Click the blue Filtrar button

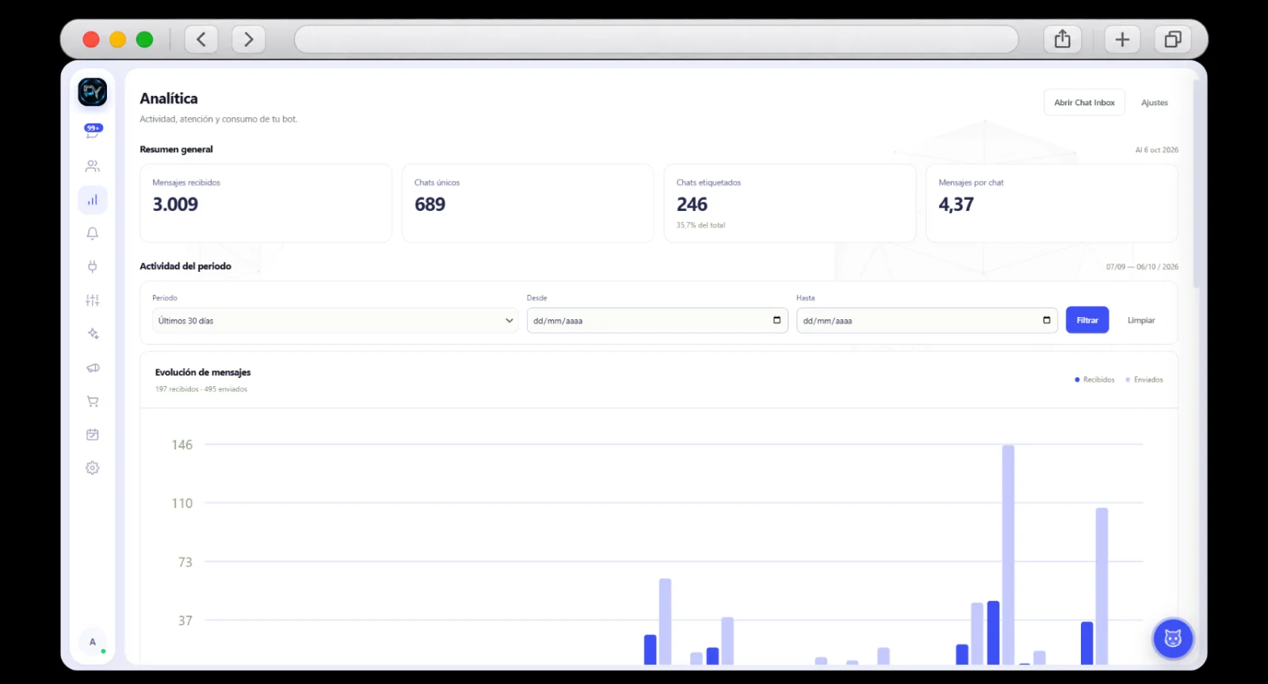coord(1087,320)
